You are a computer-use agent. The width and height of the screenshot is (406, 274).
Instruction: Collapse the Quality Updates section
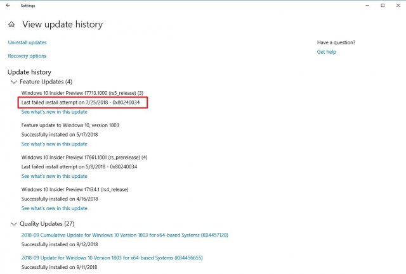click(x=14, y=224)
